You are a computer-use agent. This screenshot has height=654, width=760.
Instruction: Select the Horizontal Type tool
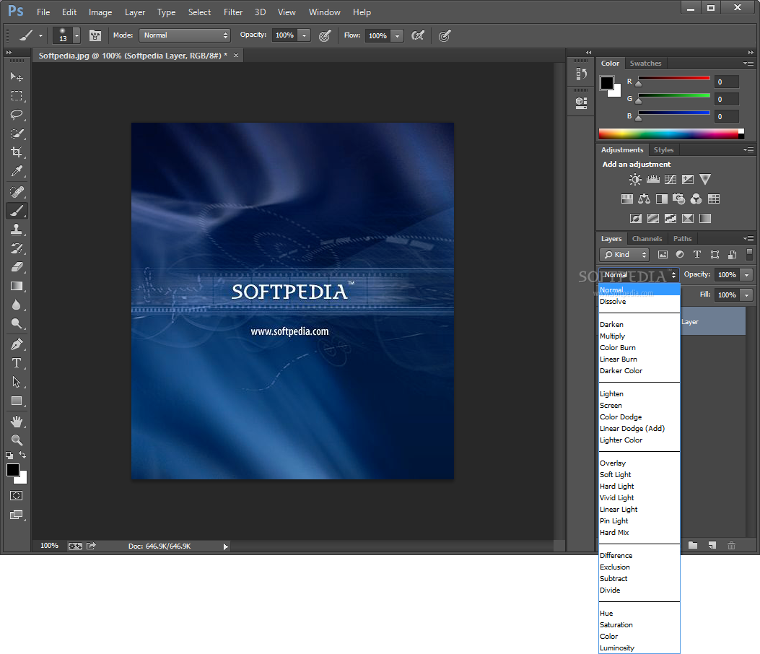click(x=17, y=363)
